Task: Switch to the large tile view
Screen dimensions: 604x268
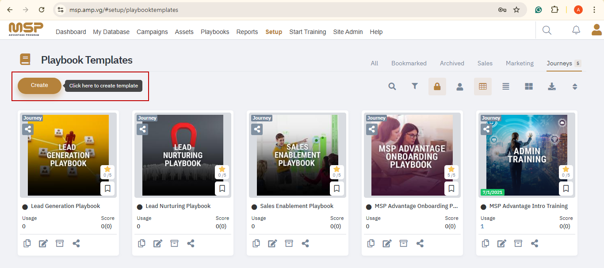Action: point(529,87)
